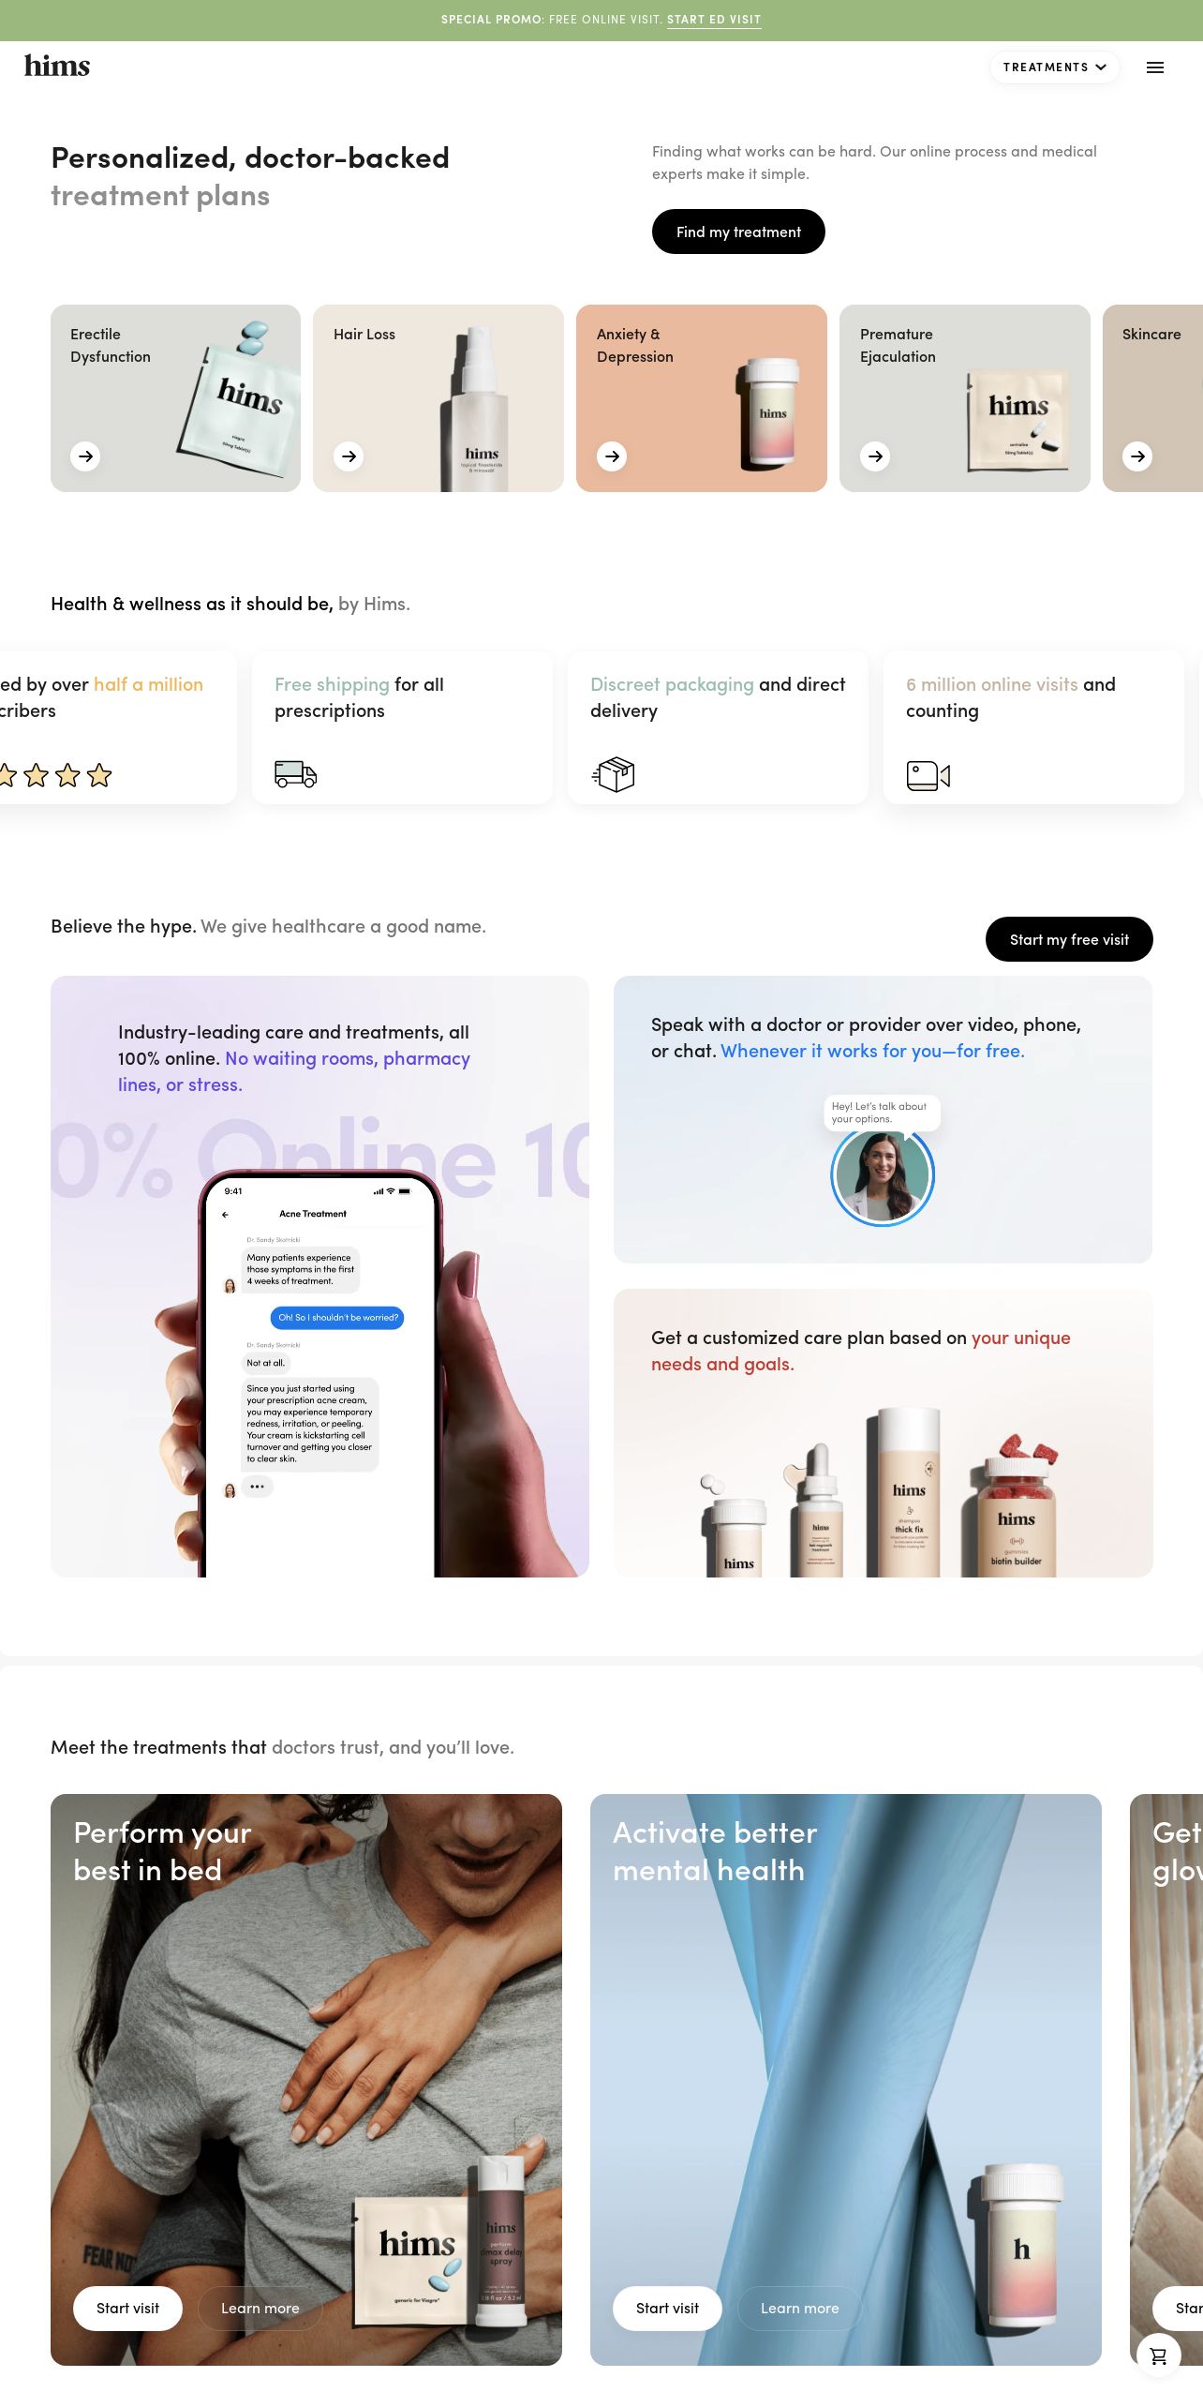Learn more about mental health treatment
Screen dimensions: 1203x2407
pyautogui.click(x=799, y=2308)
